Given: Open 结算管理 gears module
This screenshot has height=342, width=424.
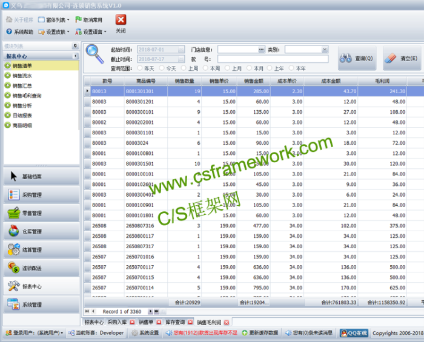Looking at the screenshot, I should [40, 249].
